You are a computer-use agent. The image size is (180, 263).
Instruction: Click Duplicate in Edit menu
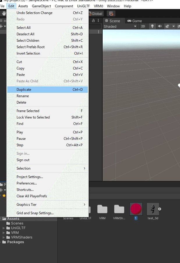coord(47,90)
